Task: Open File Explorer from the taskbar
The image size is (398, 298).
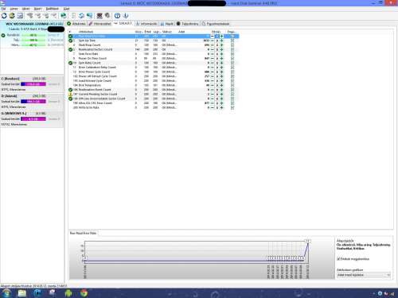Action: (x=22, y=293)
